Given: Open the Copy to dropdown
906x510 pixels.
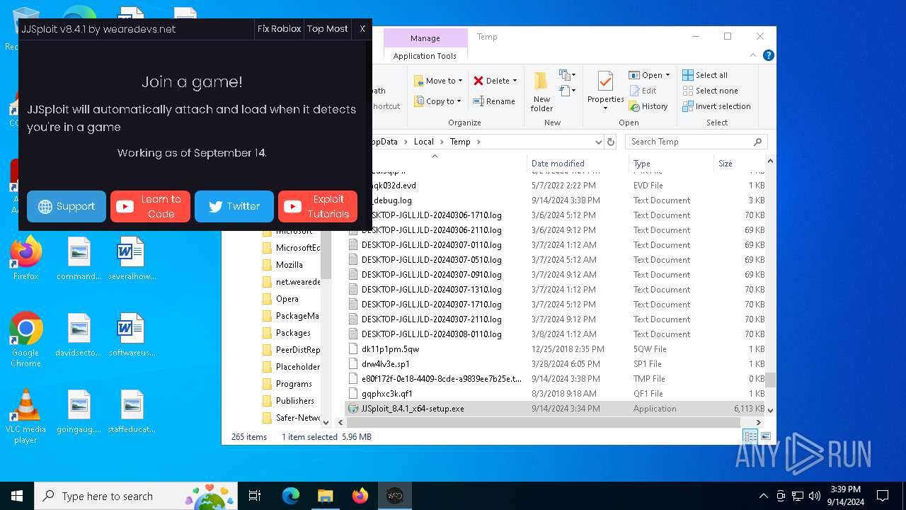Looking at the screenshot, I should click(x=438, y=101).
